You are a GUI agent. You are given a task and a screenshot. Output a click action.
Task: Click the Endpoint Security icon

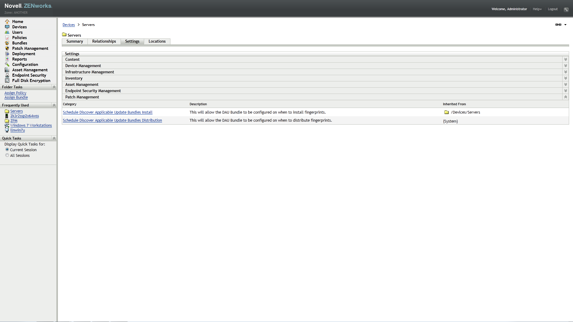click(x=7, y=75)
